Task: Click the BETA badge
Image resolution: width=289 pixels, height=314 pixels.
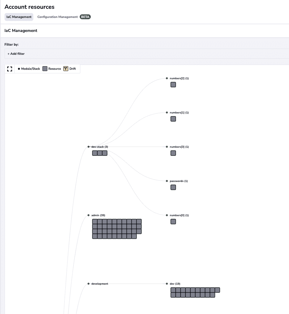Action: coord(85,17)
